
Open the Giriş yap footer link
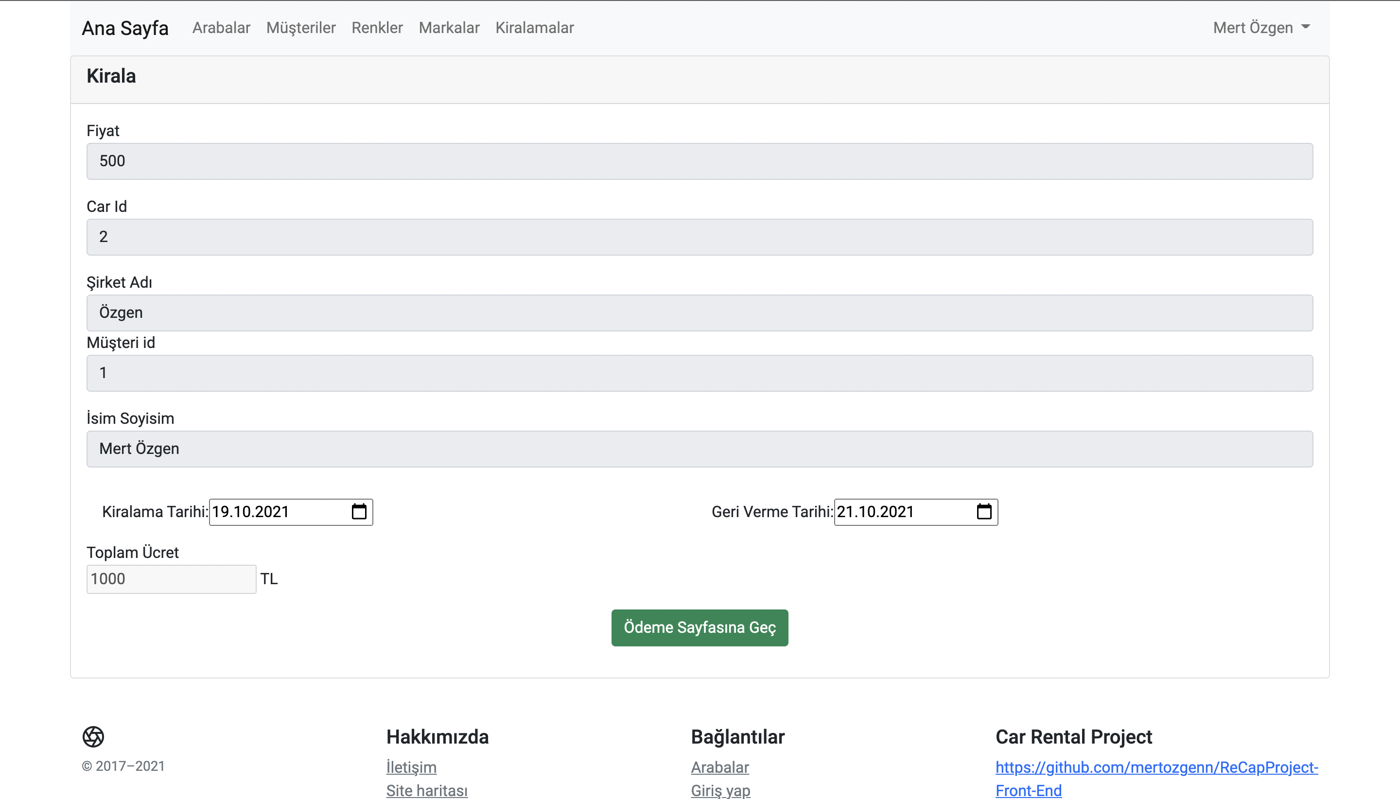[x=720, y=790]
